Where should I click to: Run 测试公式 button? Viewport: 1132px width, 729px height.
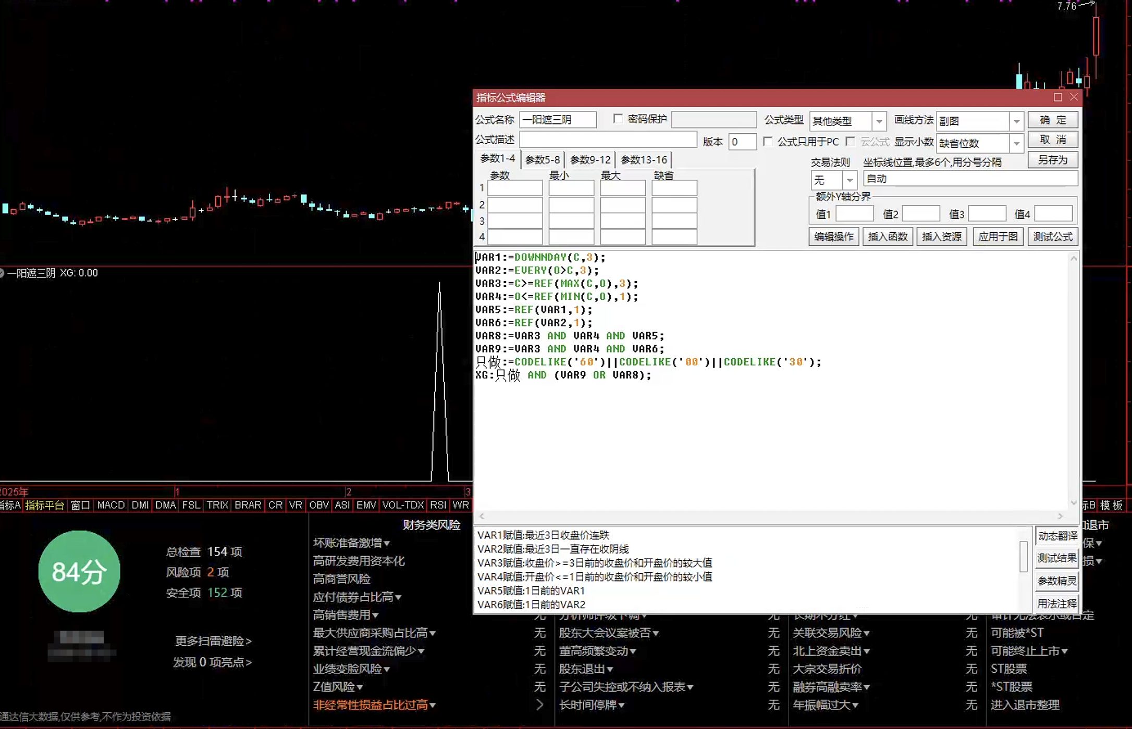click(x=1052, y=237)
